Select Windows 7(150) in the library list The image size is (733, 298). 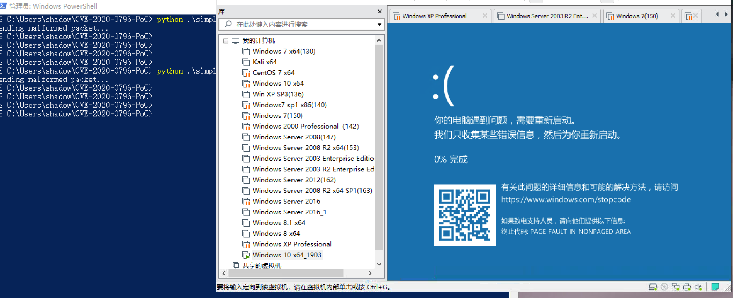(x=278, y=116)
